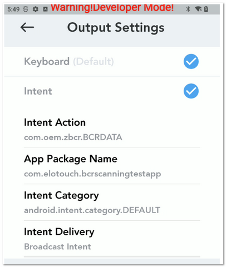Edit the android.intent.category.DEFAULT value
The height and width of the screenshot is (267, 226).
pos(92,210)
